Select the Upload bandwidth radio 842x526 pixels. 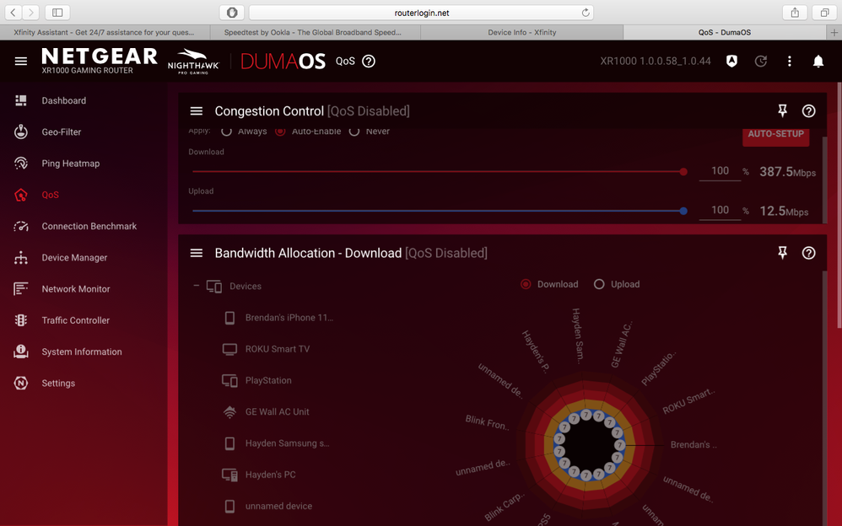pos(599,284)
